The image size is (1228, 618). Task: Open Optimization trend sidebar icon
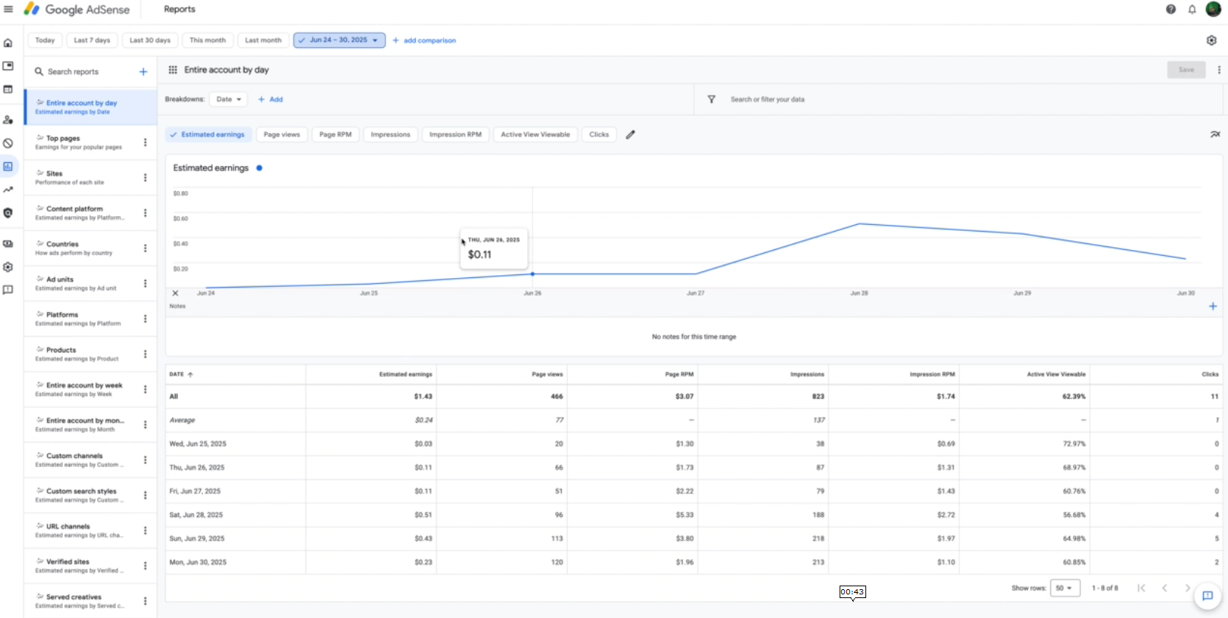[8, 190]
